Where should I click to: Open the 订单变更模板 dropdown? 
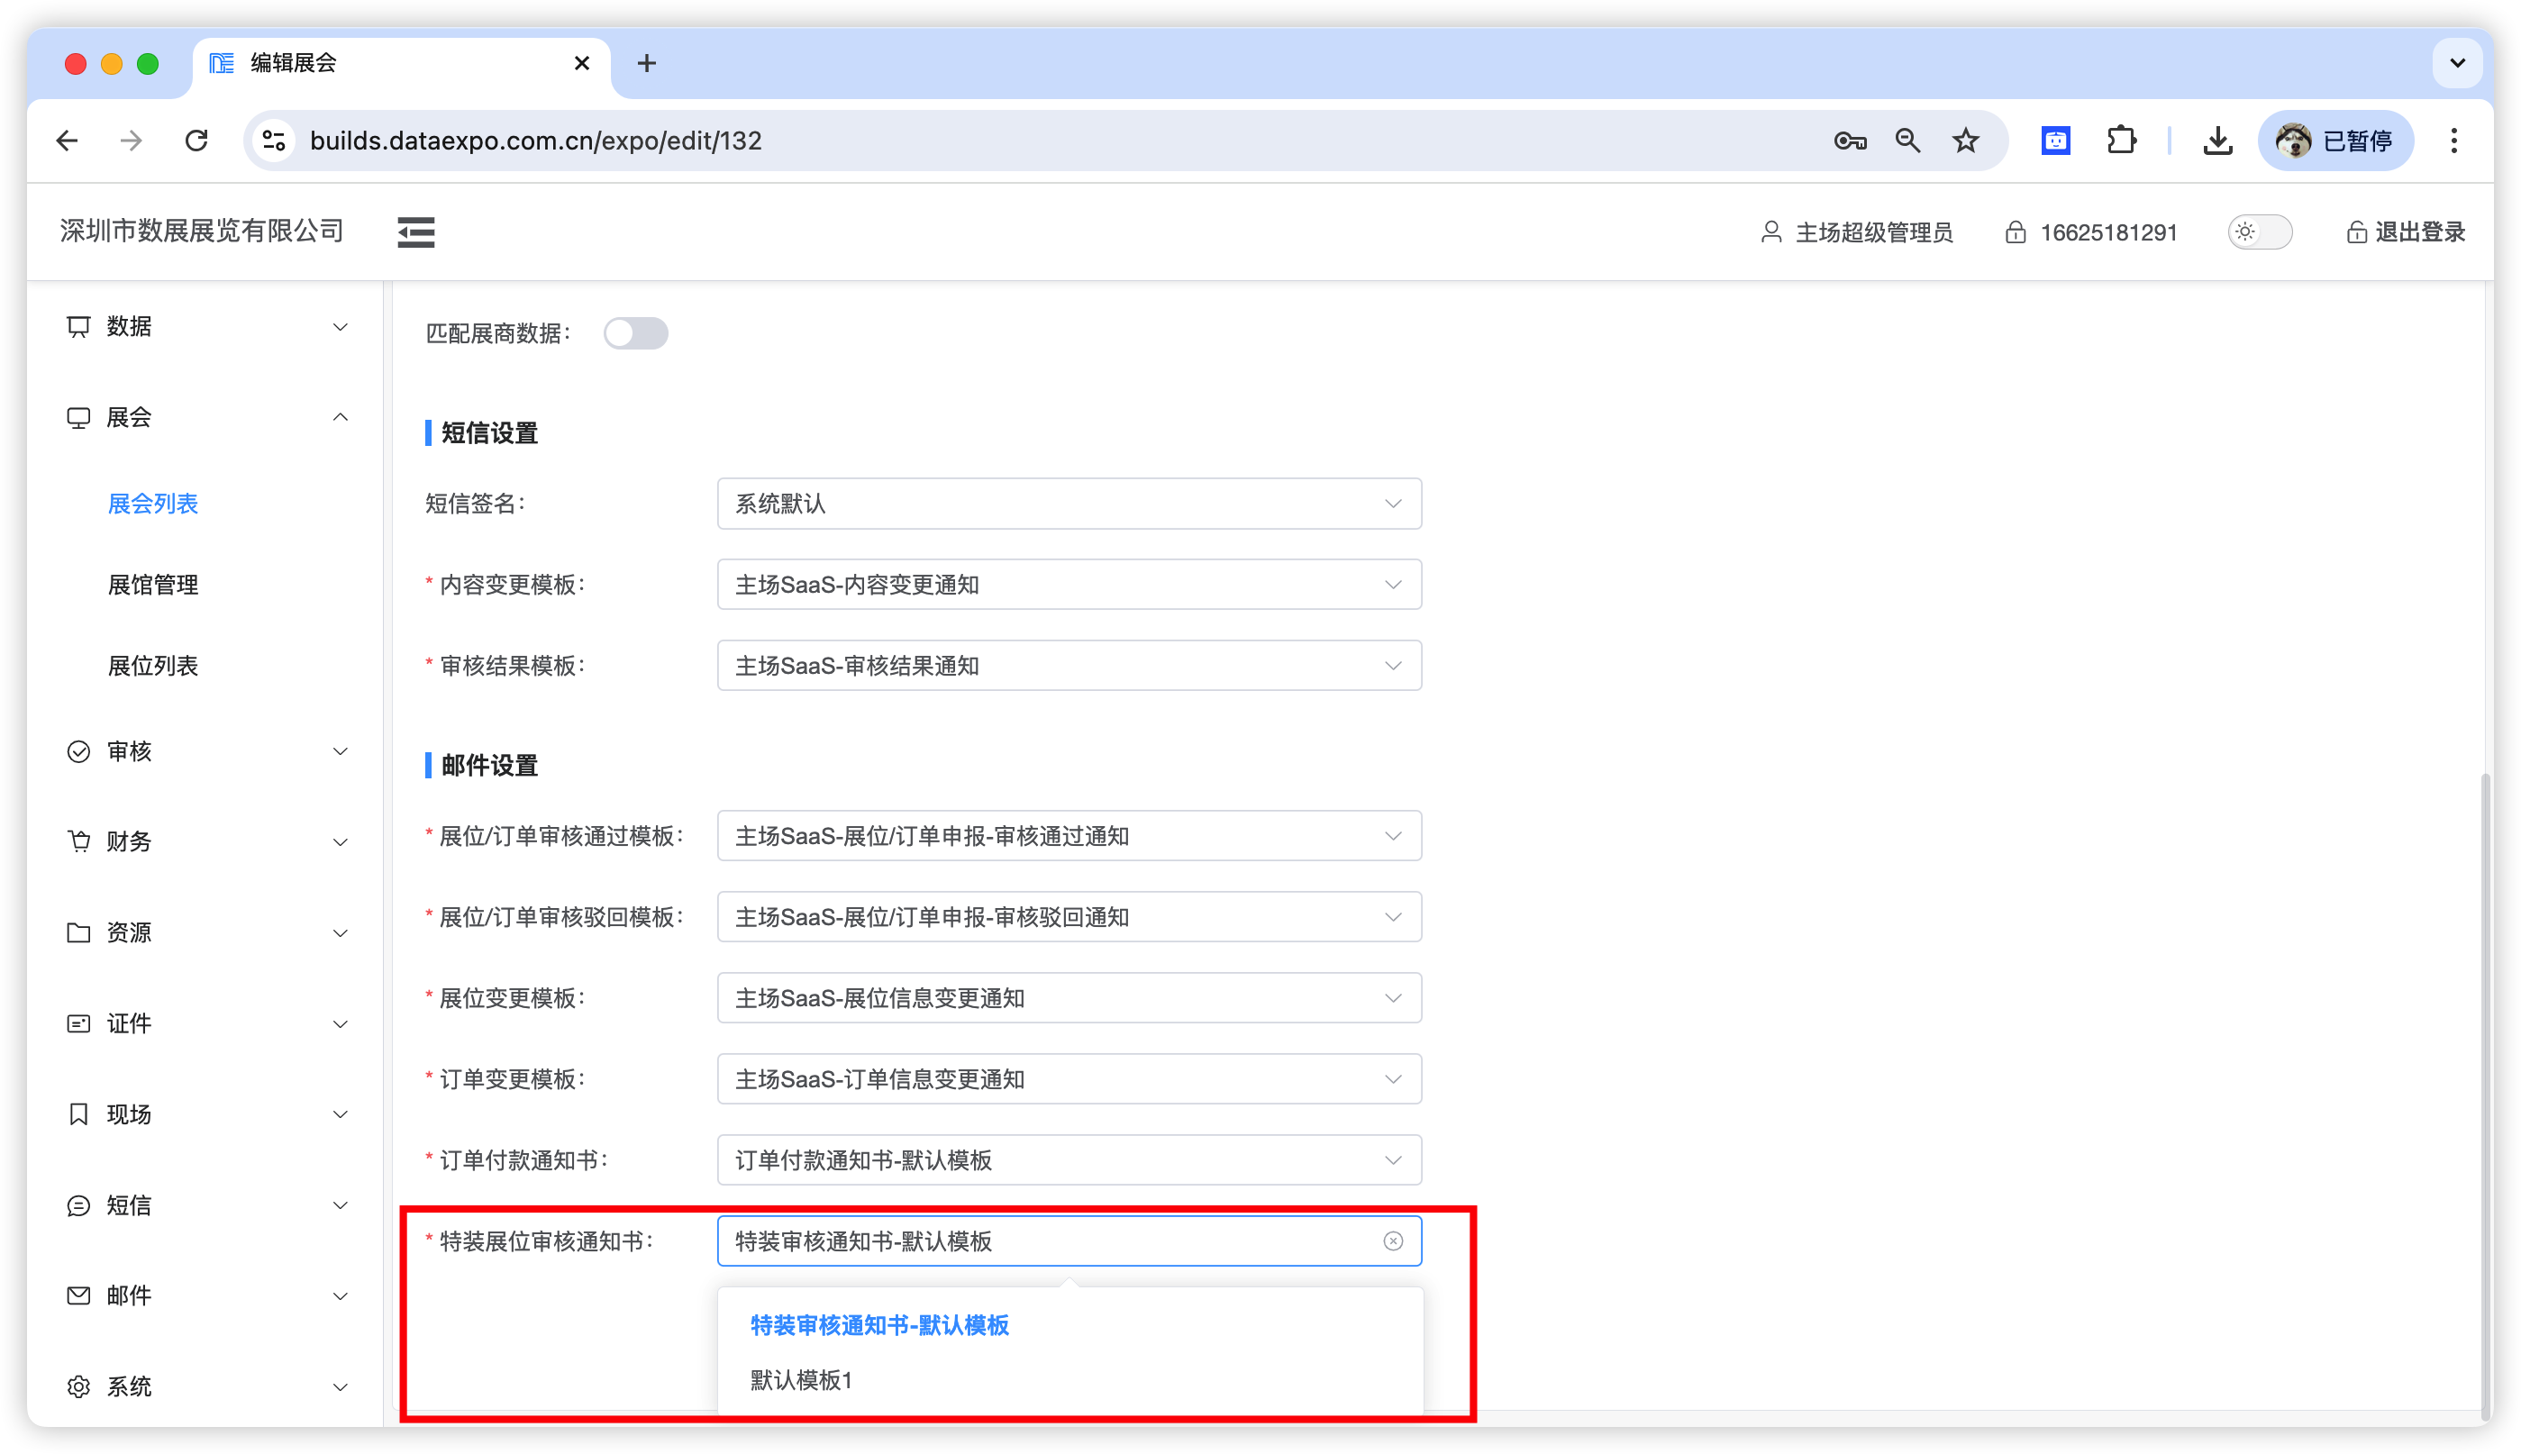coord(1069,1078)
